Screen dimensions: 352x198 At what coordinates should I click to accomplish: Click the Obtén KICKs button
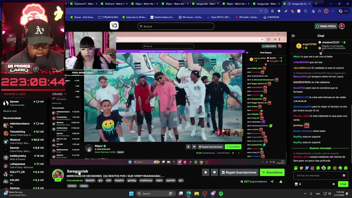point(326,26)
